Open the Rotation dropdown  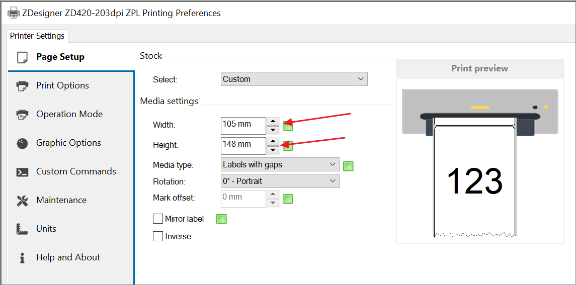pyautogui.click(x=280, y=181)
